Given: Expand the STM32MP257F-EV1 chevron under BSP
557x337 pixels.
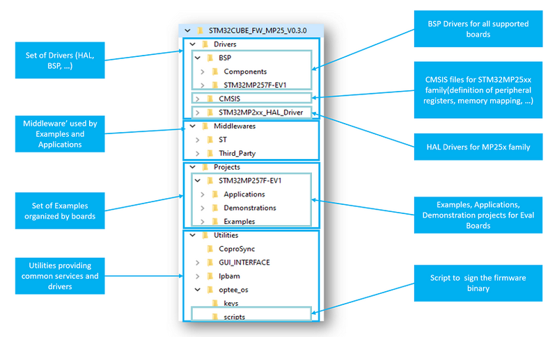Looking at the screenshot, I should pyautogui.click(x=203, y=85).
